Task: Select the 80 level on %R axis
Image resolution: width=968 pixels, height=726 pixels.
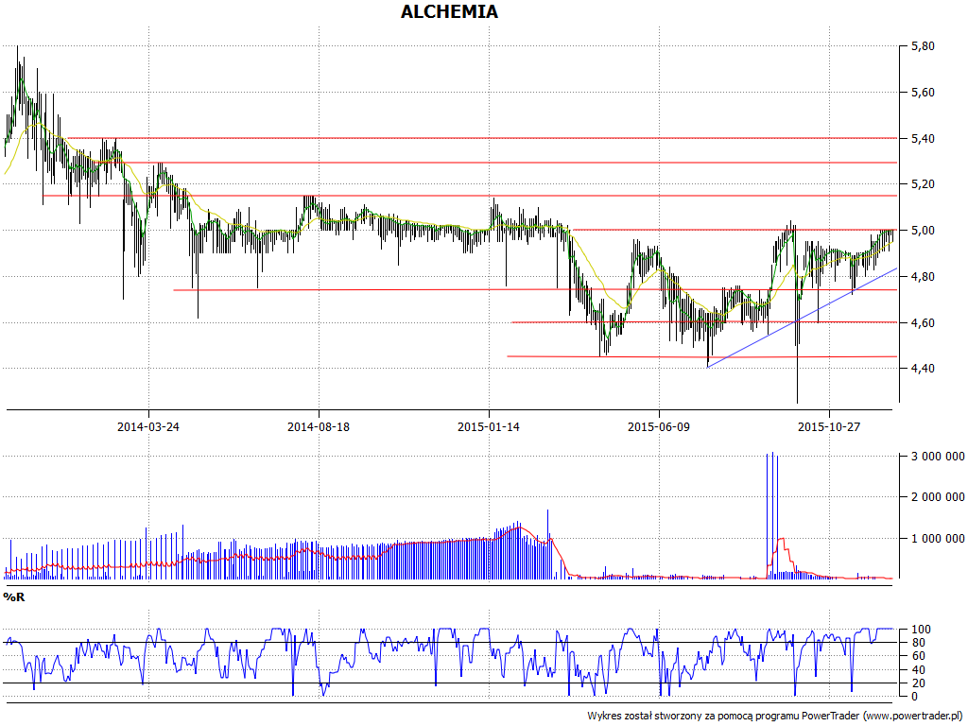Action: click(x=917, y=643)
